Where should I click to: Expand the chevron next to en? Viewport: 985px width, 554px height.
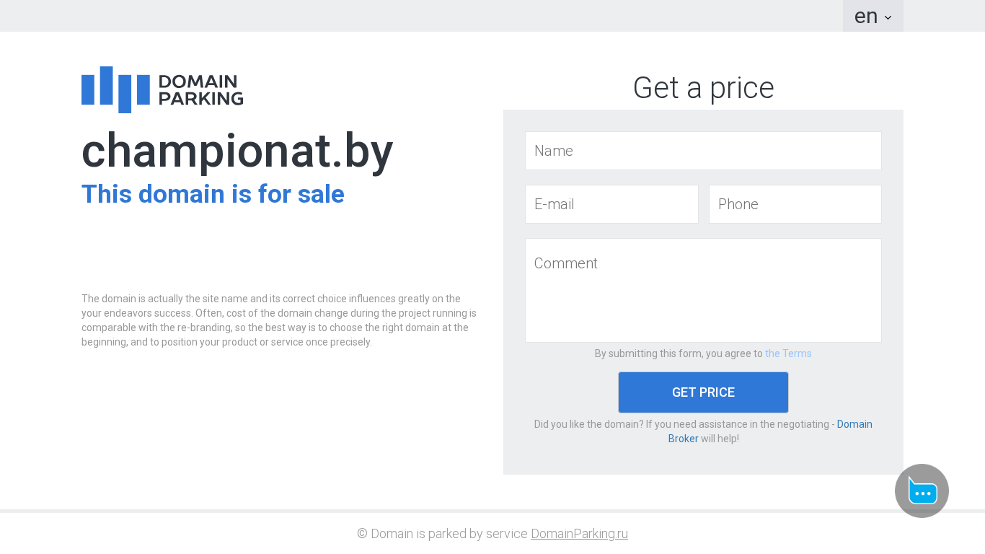(x=888, y=17)
